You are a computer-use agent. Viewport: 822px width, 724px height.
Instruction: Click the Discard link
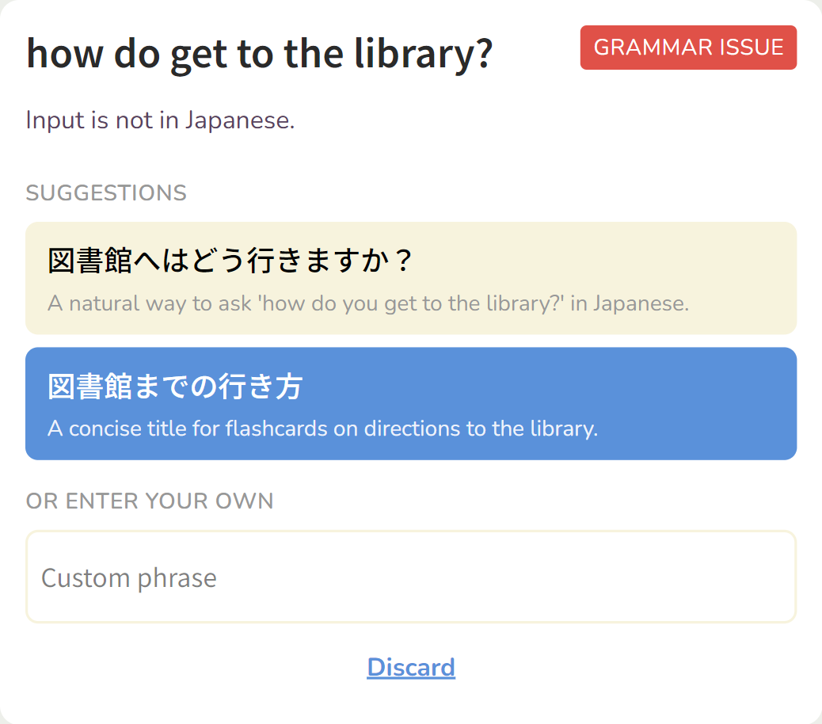[411, 668]
